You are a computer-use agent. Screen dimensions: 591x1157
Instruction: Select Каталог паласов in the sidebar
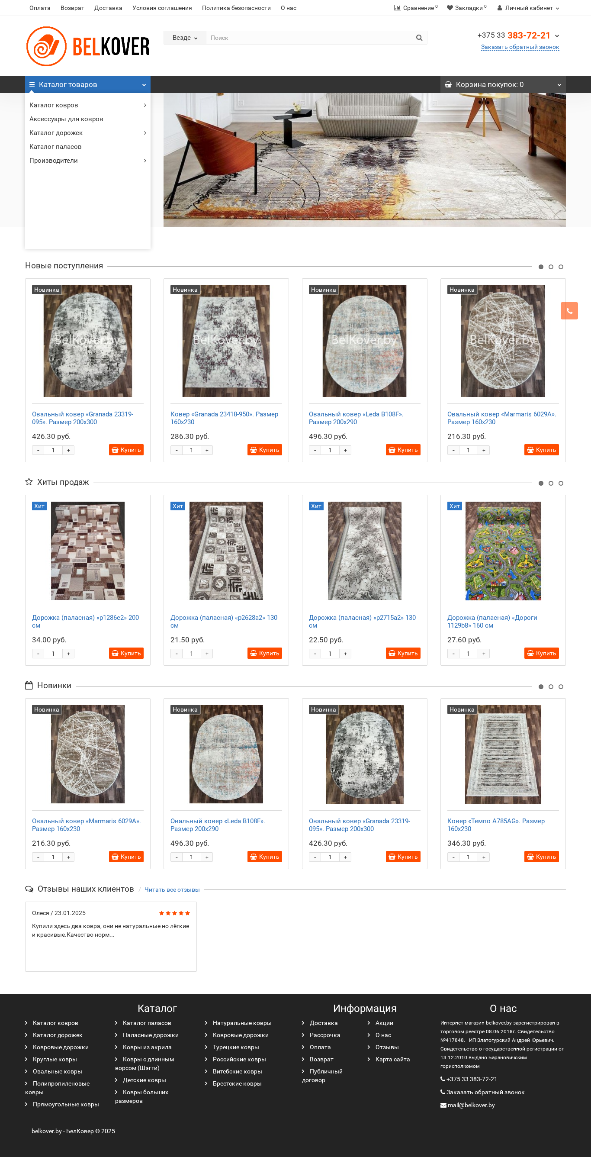[x=55, y=146]
